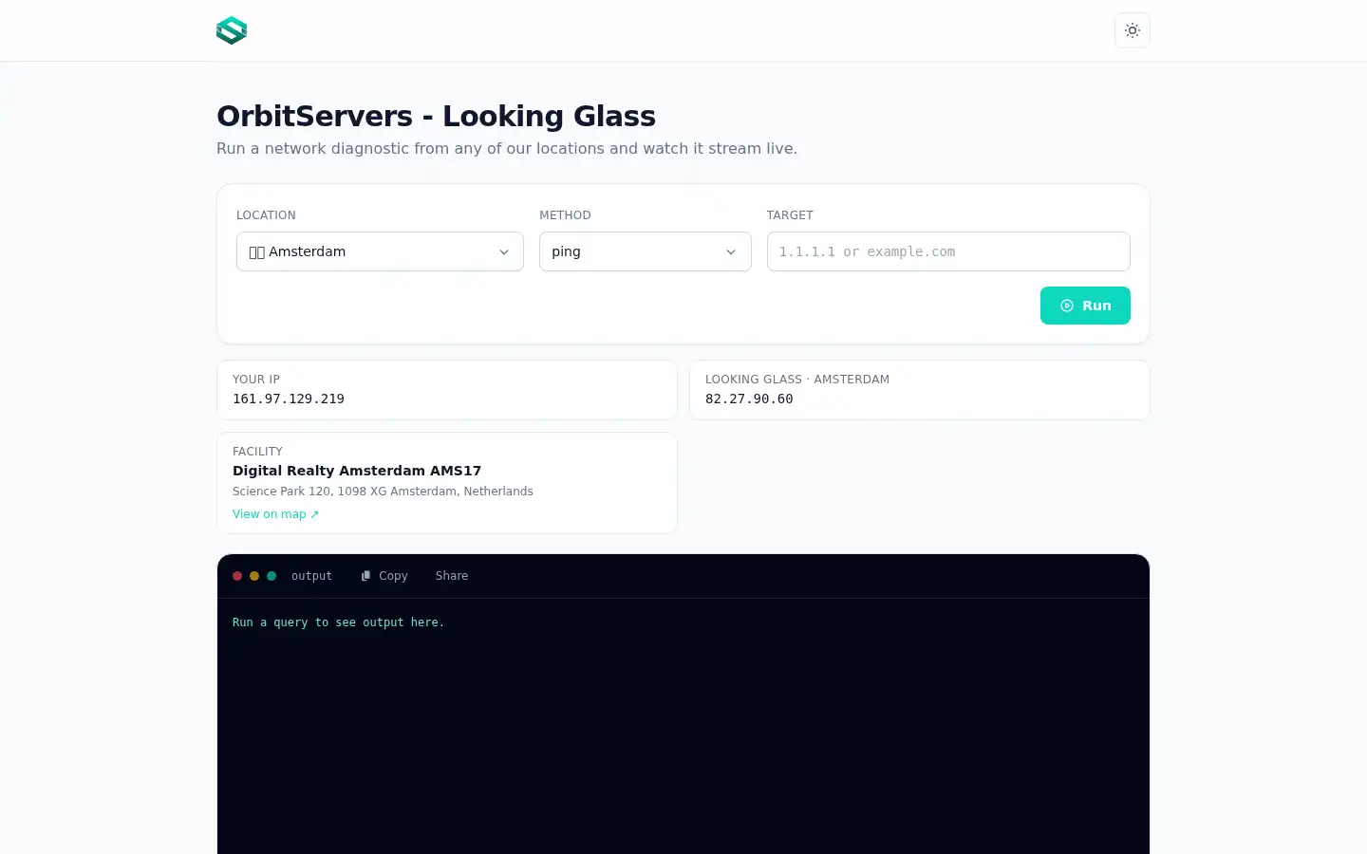Click the green dot in terminal header
Image resolution: width=1367 pixels, height=854 pixels.
pos(272,576)
